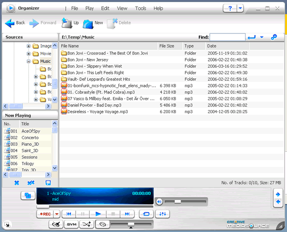The image size is (287, 232).
Task: Expand the Image folder in Sources
Action: [x=29, y=46]
